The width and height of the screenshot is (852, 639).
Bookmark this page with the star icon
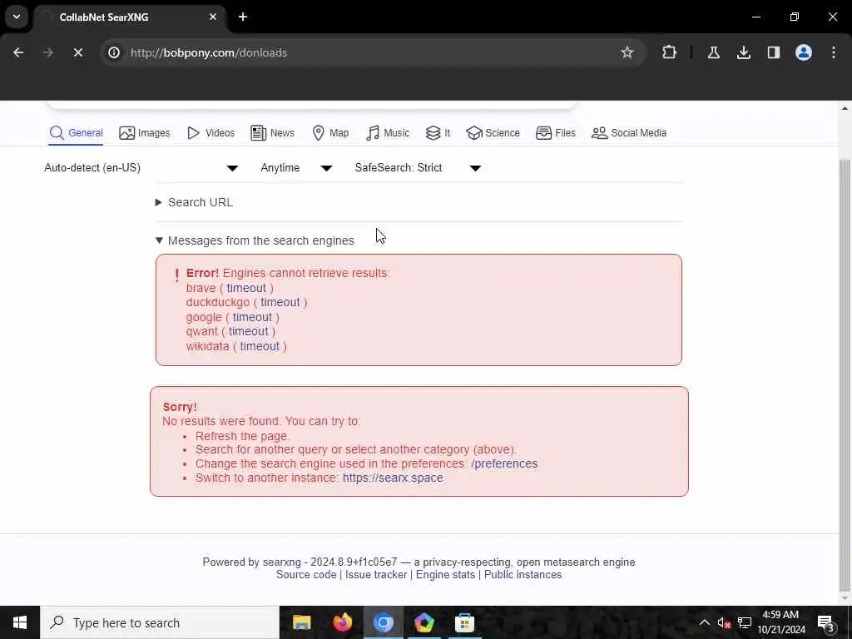point(627,52)
